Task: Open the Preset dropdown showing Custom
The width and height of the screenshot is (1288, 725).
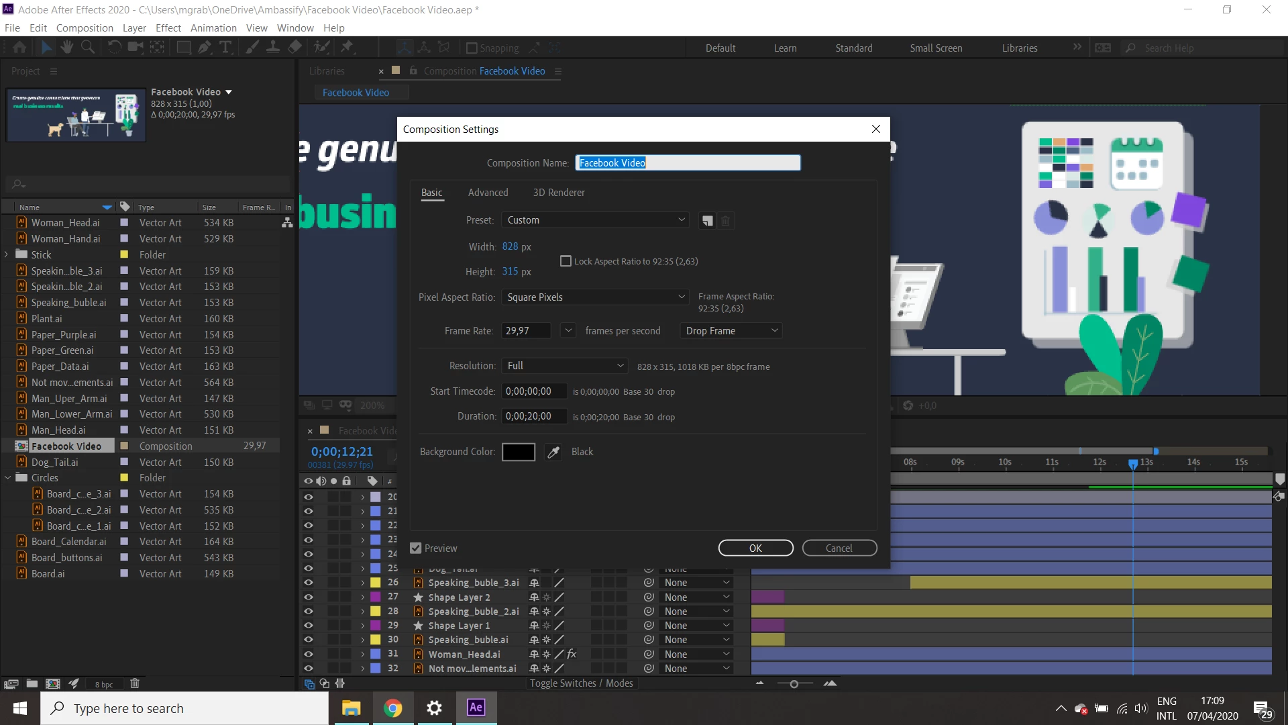Action: click(x=595, y=220)
